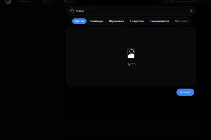Switch to the Карточки tab
This screenshot has height=140, width=211.
click(x=181, y=21)
